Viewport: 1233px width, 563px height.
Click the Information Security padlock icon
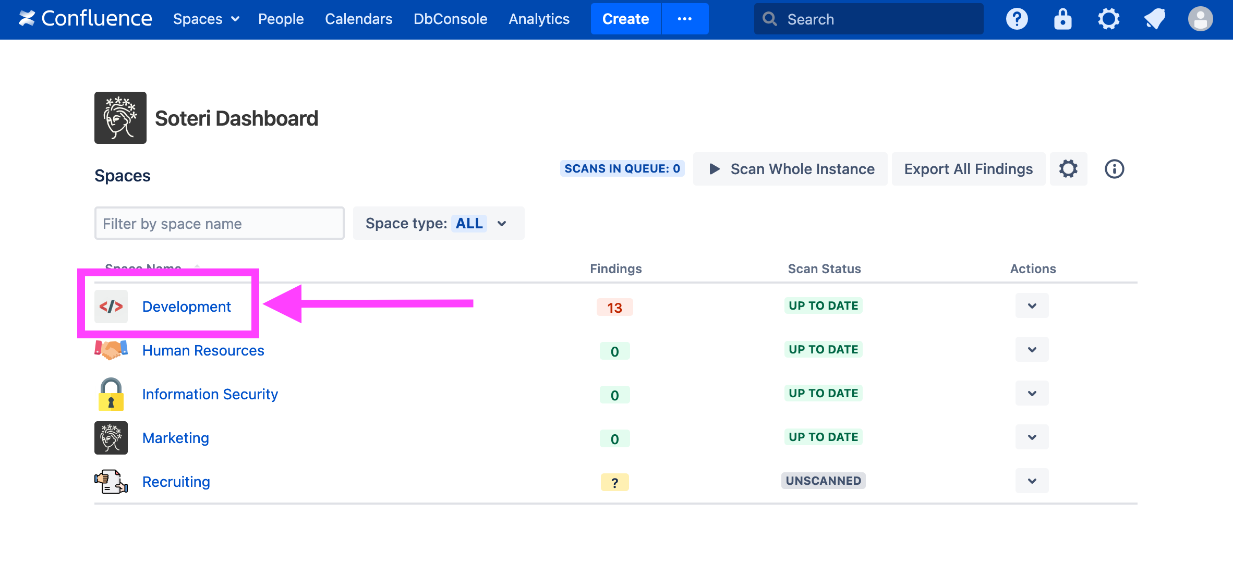click(x=111, y=394)
